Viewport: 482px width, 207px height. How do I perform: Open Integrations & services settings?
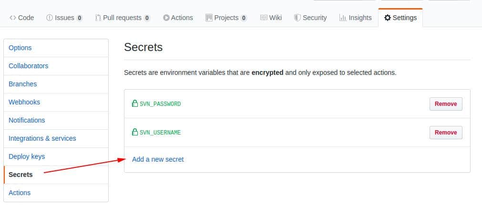[56, 138]
